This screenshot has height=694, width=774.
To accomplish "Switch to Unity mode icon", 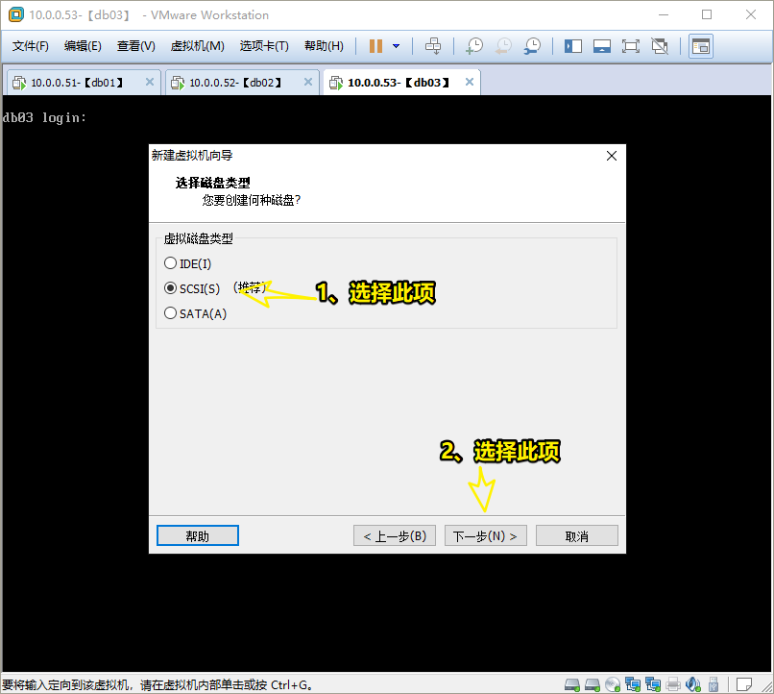I will [660, 46].
